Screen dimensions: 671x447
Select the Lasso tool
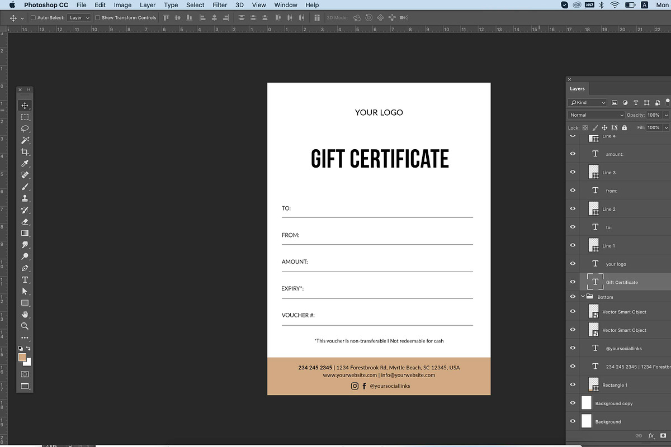coord(25,129)
